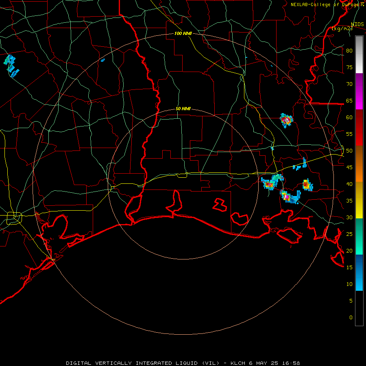The image size is (366, 366).
Task: Click the blue echo streaks at far northwest
Action: coord(11,66)
